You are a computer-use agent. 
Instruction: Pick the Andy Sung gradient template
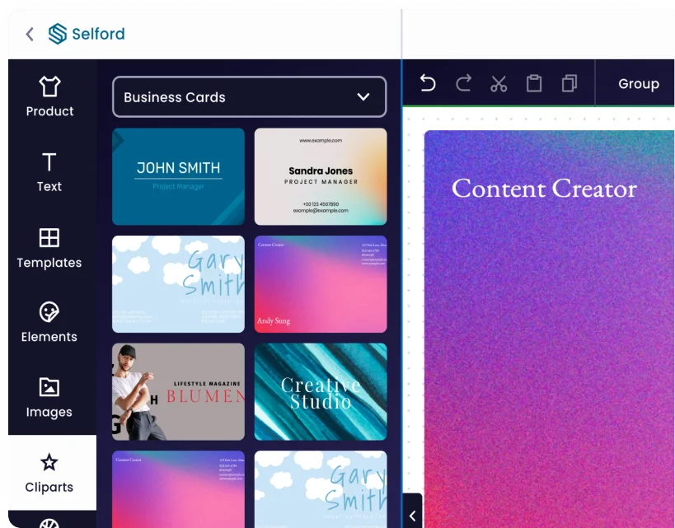coord(321,284)
